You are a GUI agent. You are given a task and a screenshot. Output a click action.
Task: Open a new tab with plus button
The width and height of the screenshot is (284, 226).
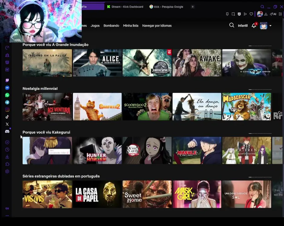click(x=192, y=7)
